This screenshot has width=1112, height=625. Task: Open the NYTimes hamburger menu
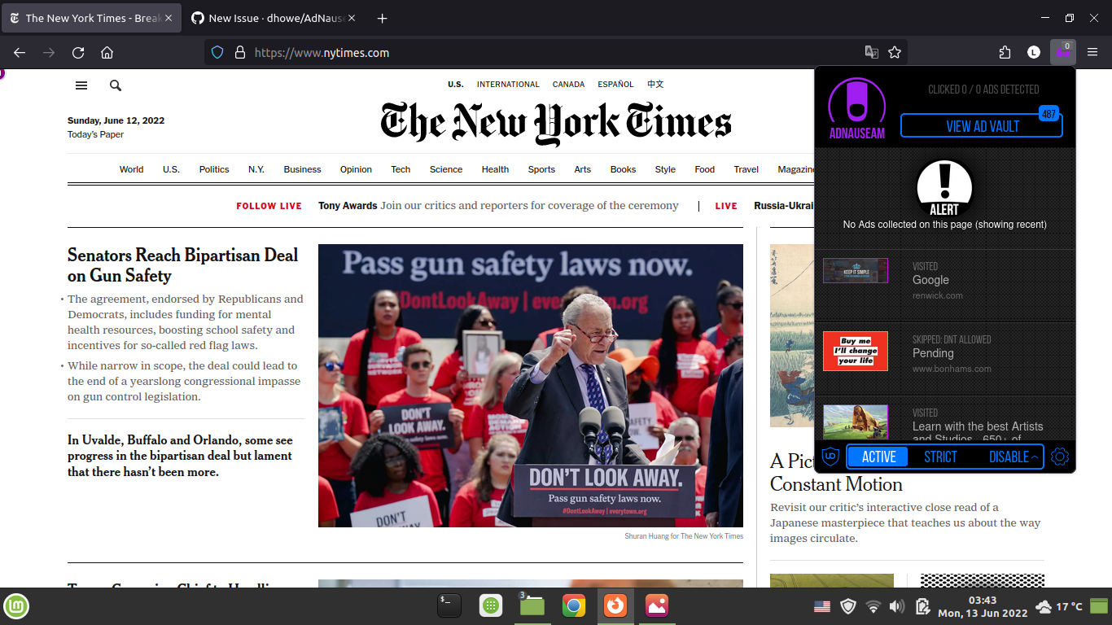[81, 85]
